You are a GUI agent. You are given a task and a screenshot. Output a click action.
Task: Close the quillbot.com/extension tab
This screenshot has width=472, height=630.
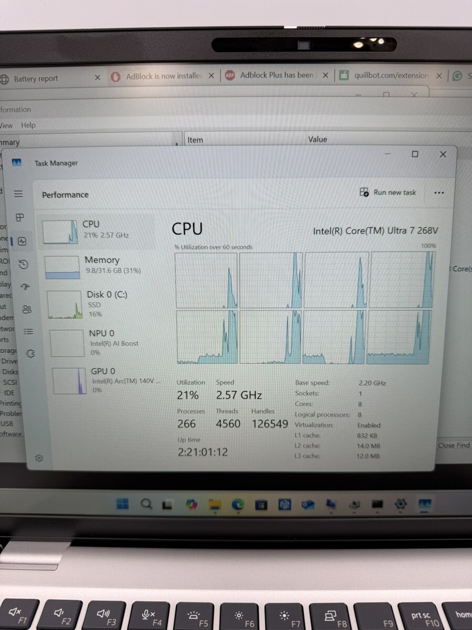[x=439, y=76]
